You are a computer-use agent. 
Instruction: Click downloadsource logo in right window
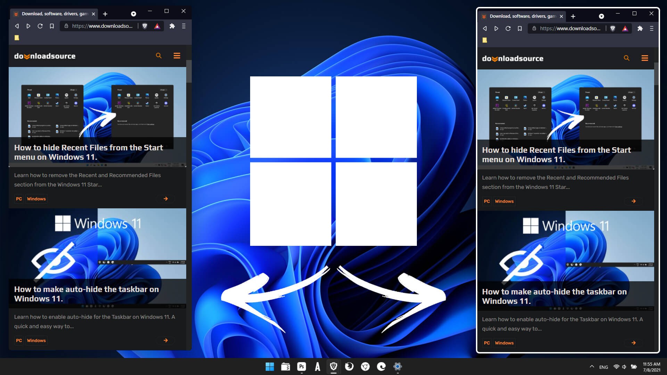click(x=513, y=58)
